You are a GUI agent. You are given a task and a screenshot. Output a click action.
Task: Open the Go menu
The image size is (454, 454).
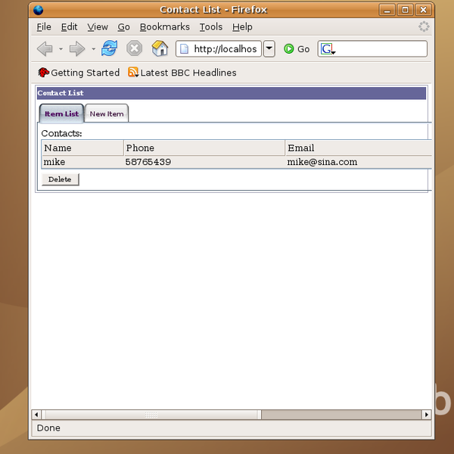[x=123, y=27]
